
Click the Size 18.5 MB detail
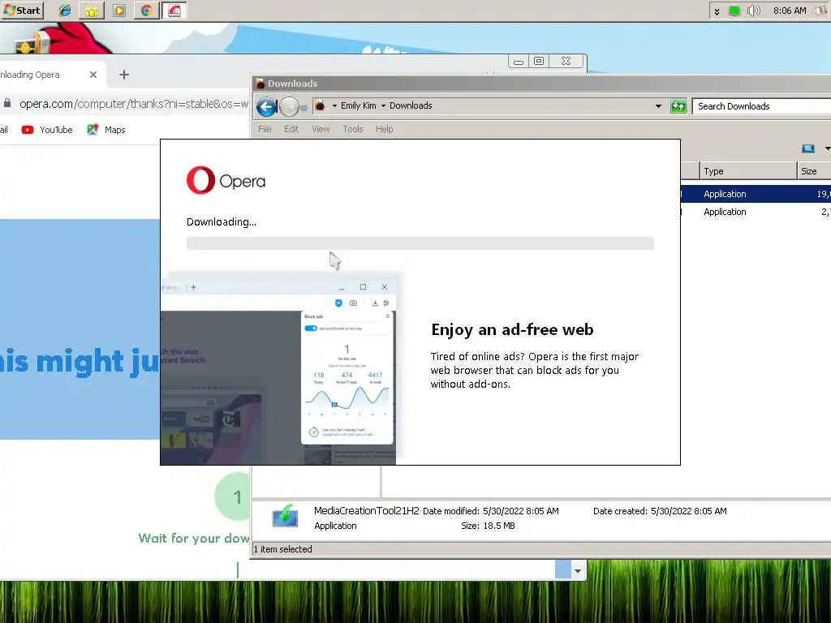tap(488, 526)
